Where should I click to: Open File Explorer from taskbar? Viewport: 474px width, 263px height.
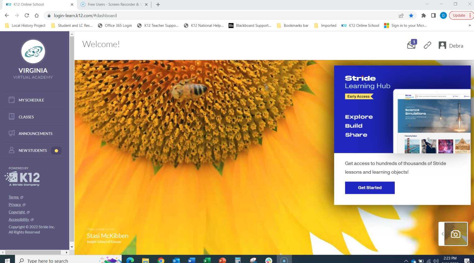[x=145, y=260]
